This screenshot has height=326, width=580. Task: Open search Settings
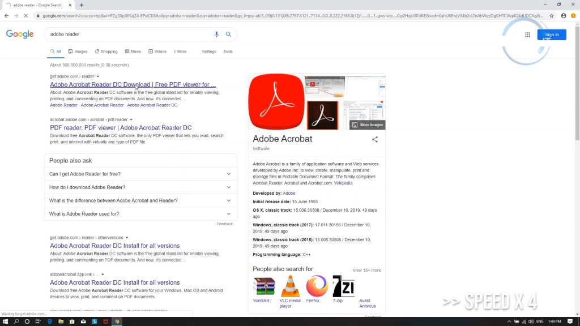209,52
